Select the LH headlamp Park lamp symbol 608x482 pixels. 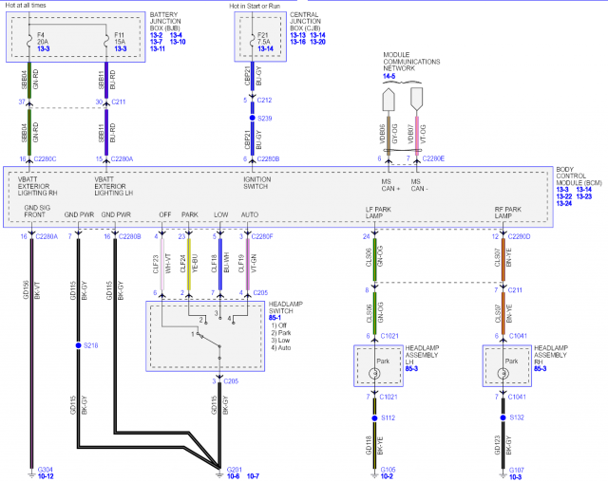(x=374, y=374)
